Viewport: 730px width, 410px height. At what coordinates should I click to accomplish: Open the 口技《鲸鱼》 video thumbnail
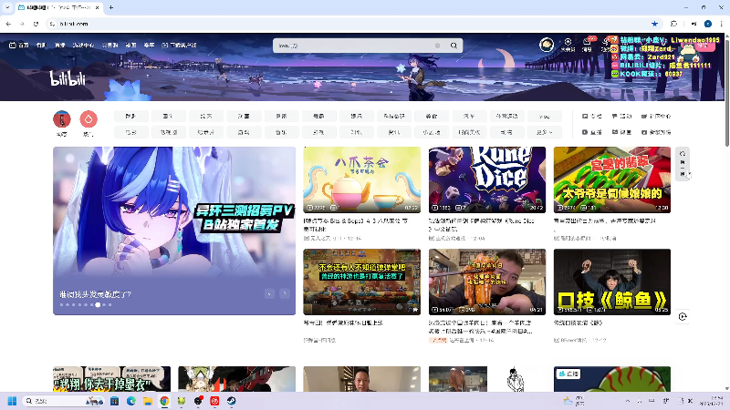tap(612, 282)
